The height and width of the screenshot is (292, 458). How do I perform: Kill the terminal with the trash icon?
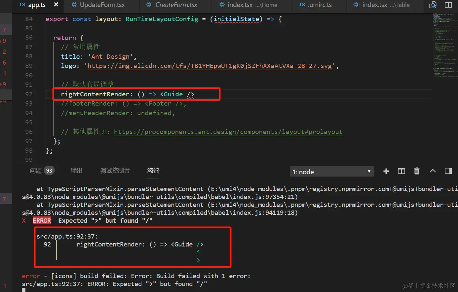pyautogui.click(x=417, y=171)
